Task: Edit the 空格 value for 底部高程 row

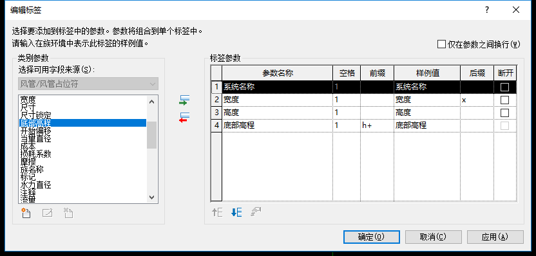Action: (x=347, y=125)
